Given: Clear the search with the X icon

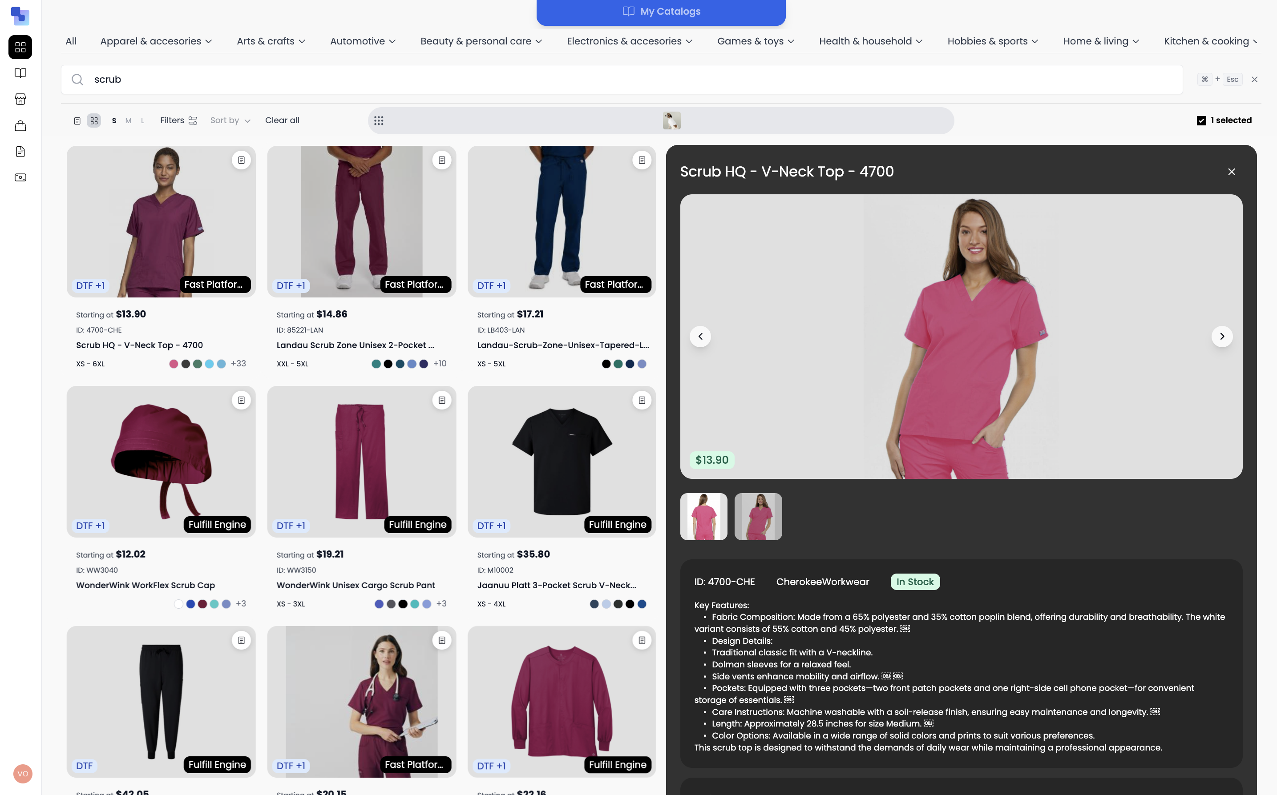Looking at the screenshot, I should coord(1254,80).
